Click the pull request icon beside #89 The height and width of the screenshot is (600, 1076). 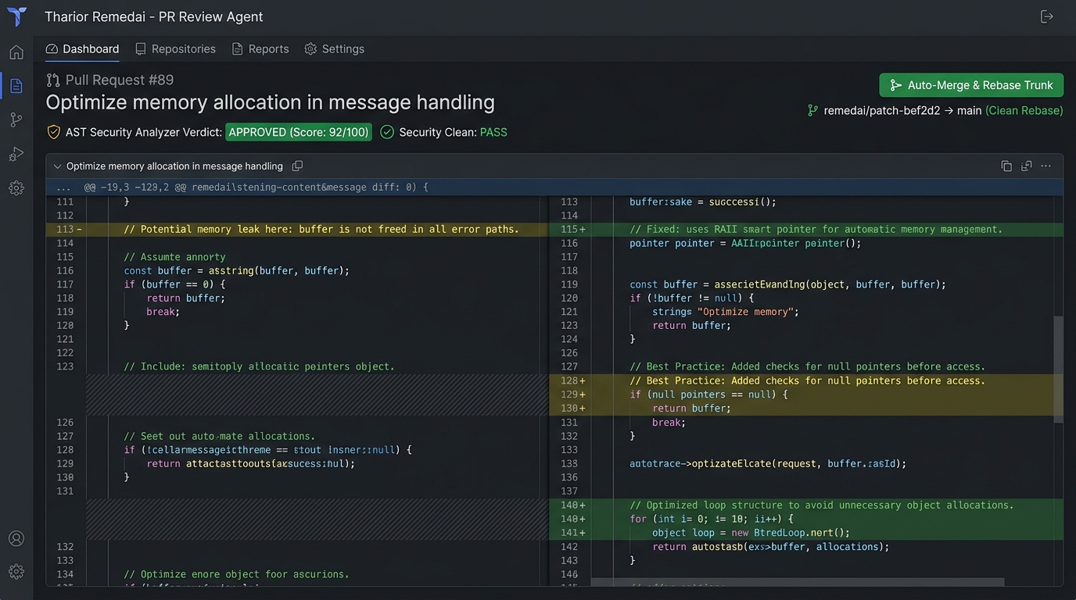point(53,80)
